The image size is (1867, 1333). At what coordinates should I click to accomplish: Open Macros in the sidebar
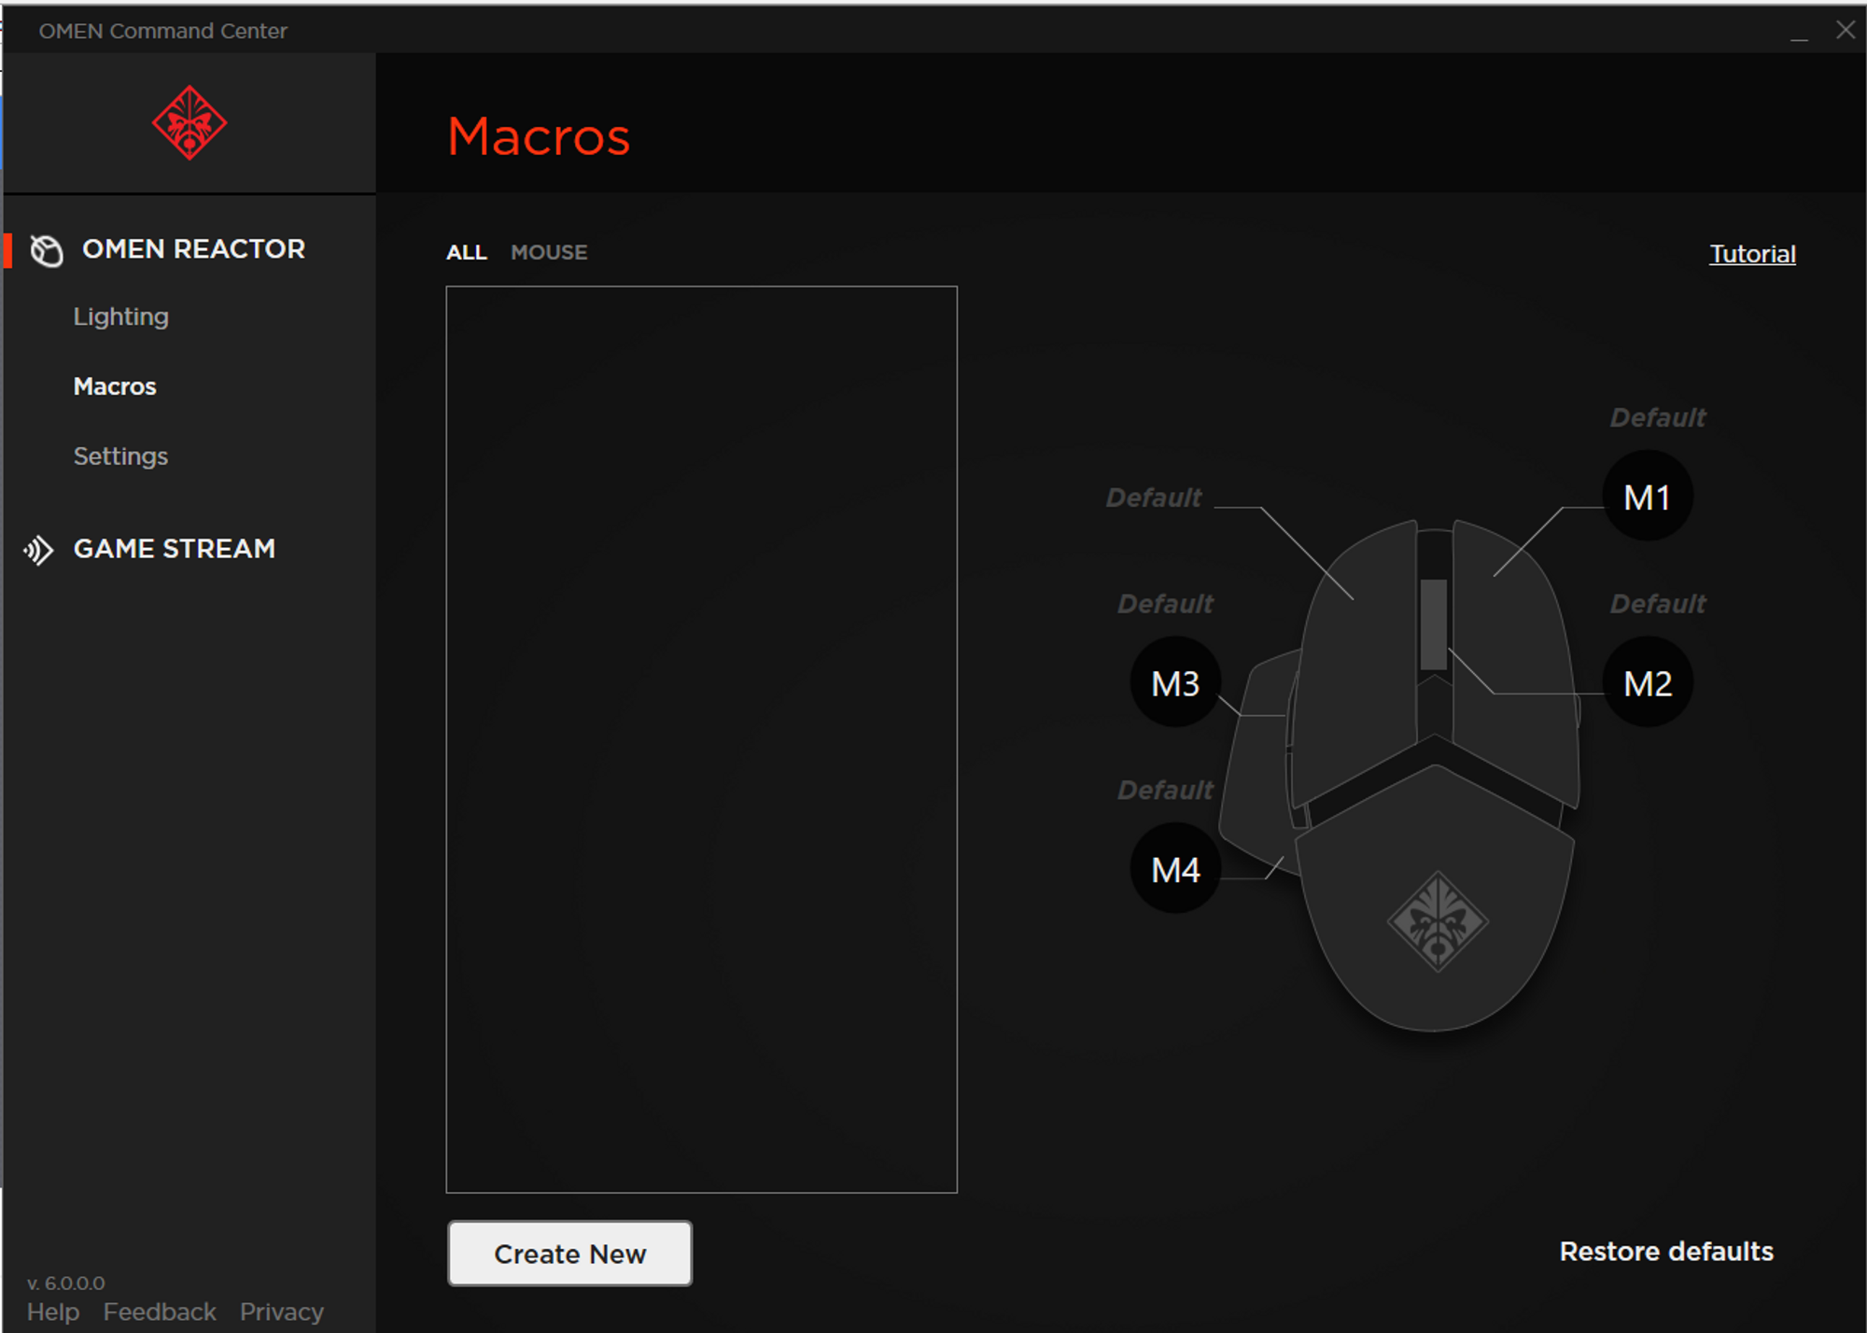(x=115, y=386)
